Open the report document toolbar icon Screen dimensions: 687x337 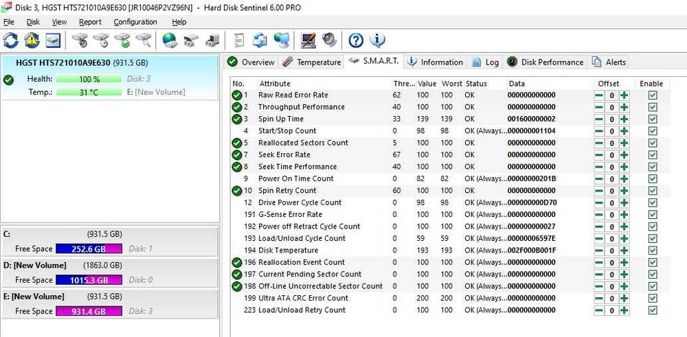pos(239,40)
